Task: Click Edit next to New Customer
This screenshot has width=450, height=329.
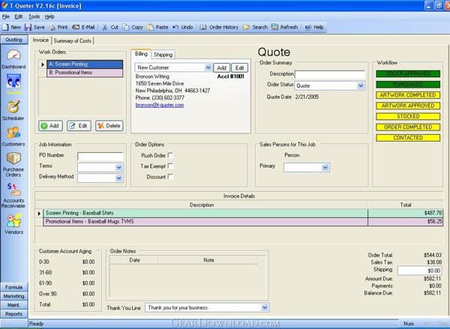Action: pyautogui.click(x=240, y=67)
